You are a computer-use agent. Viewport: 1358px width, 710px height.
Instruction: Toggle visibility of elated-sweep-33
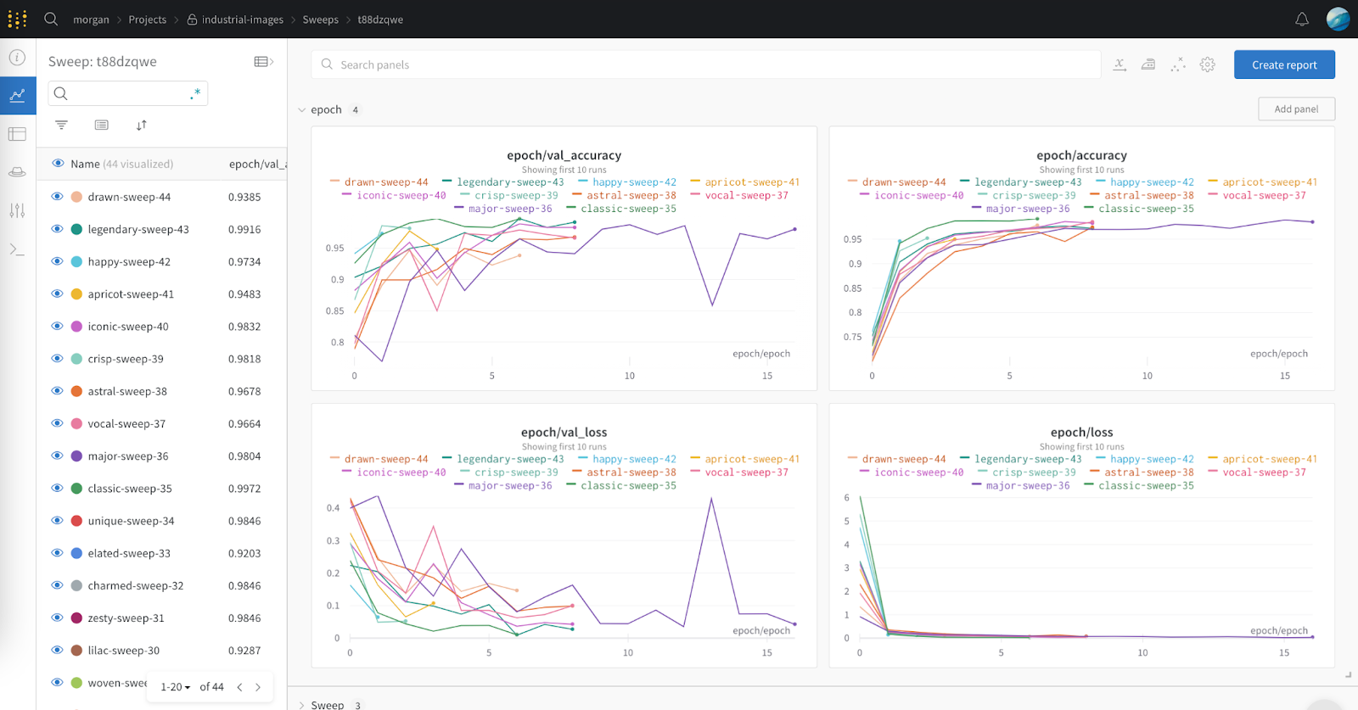point(58,553)
